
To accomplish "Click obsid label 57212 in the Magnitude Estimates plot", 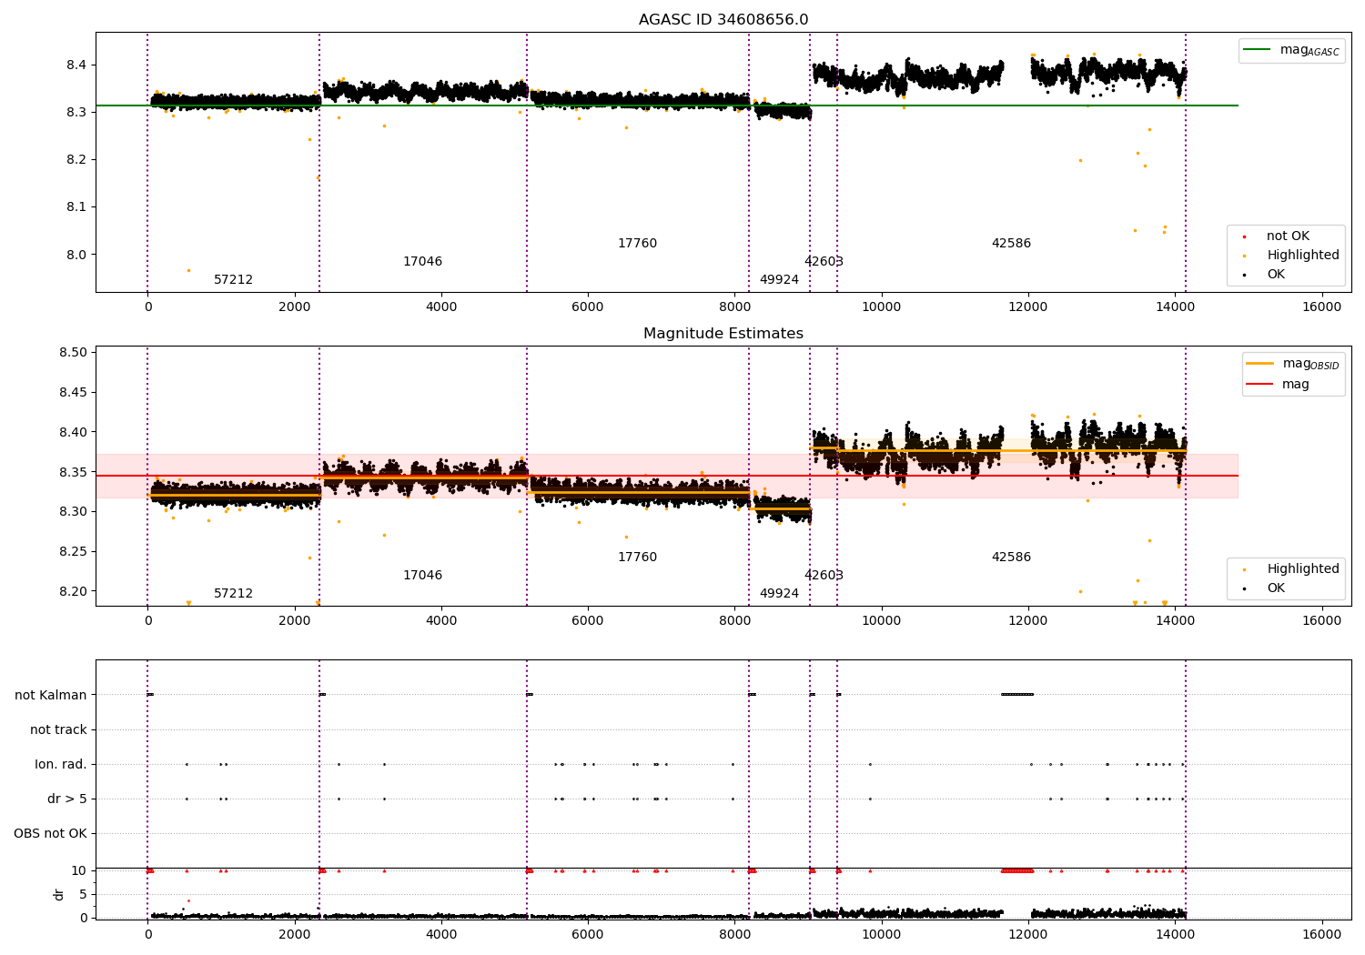I will (x=233, y=594).
